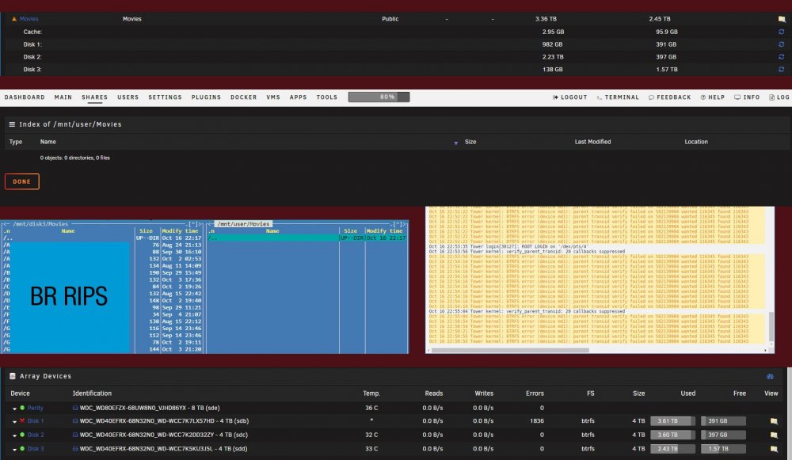Expand the Disk 3 device dropdown arrow
Viewport: 792px width, 460px height.
pyautogui.click(x=14, y=450)
